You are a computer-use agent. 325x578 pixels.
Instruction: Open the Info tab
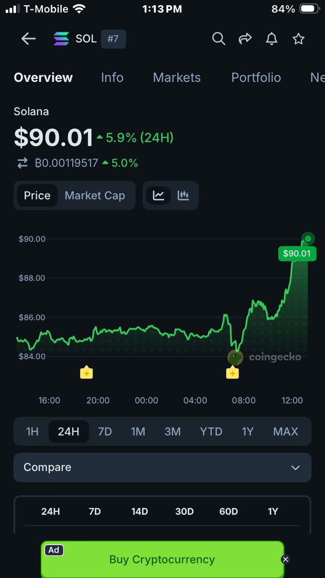[112, 78]
